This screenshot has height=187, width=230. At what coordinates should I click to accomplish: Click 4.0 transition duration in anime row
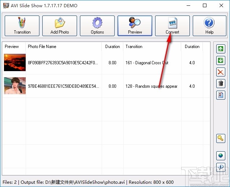[192, 86]
